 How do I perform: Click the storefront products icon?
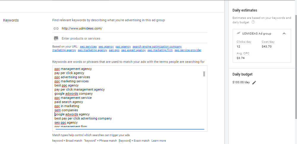[55, 38]
